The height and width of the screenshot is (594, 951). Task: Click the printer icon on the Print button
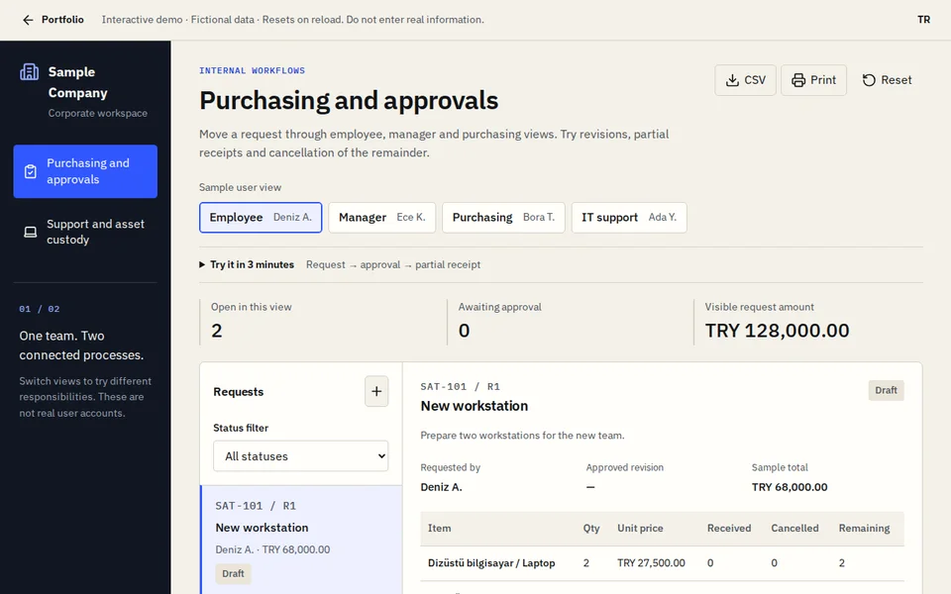pyautogui.click(x=798, y=80)
